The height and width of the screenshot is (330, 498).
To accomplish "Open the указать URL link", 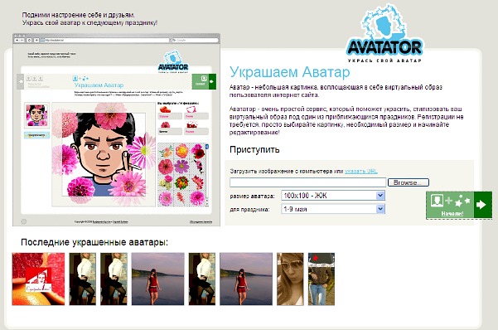I will tap(361, 171).
